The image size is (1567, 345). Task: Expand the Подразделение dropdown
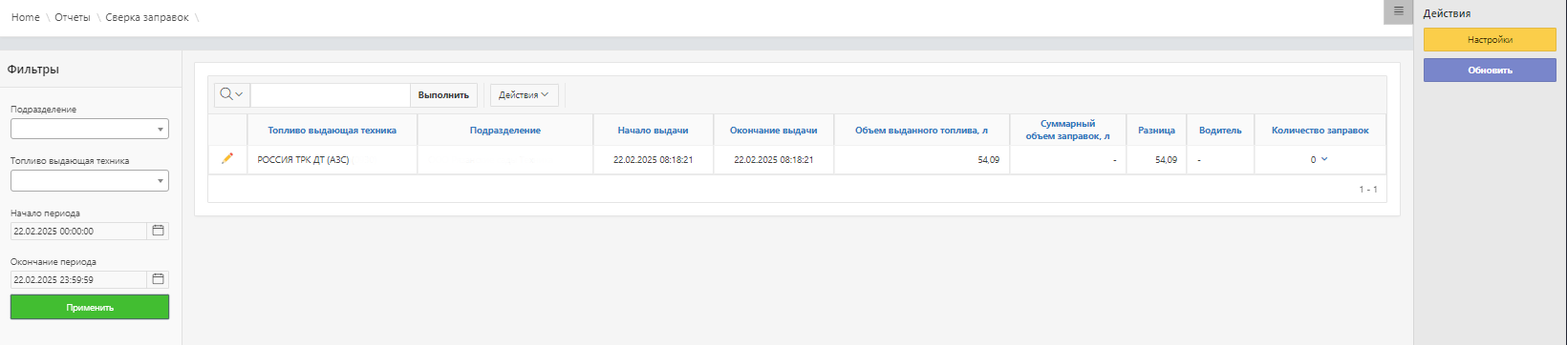pos(90,129)
